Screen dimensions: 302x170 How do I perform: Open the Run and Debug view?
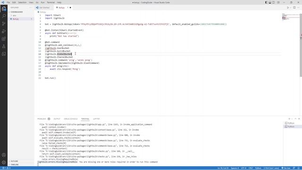click(x=4, y=31)
